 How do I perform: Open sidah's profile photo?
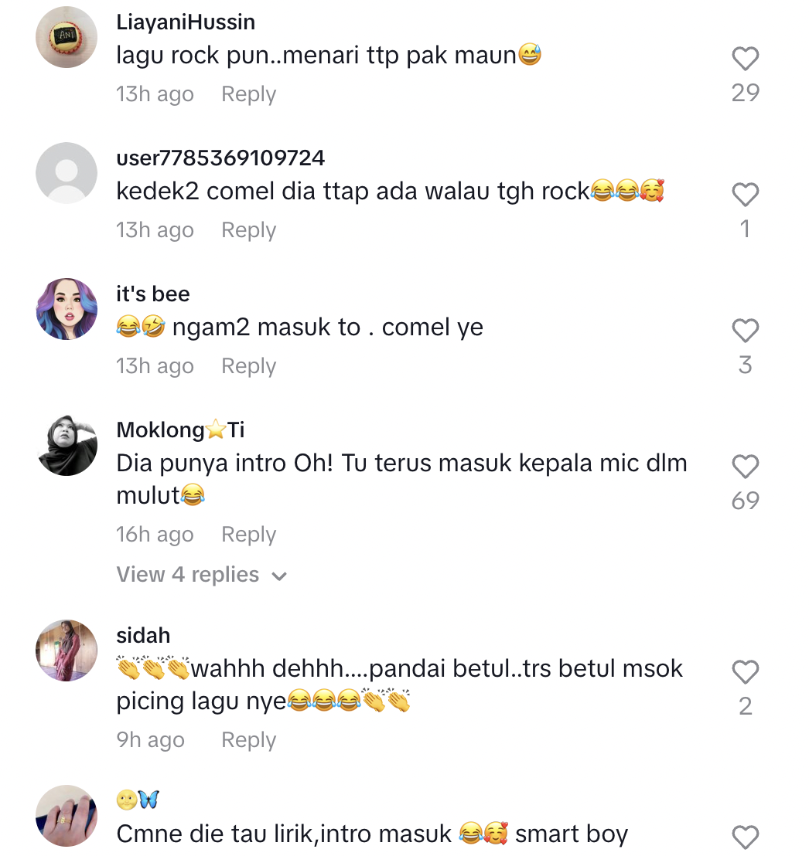(x=67, y=650)
